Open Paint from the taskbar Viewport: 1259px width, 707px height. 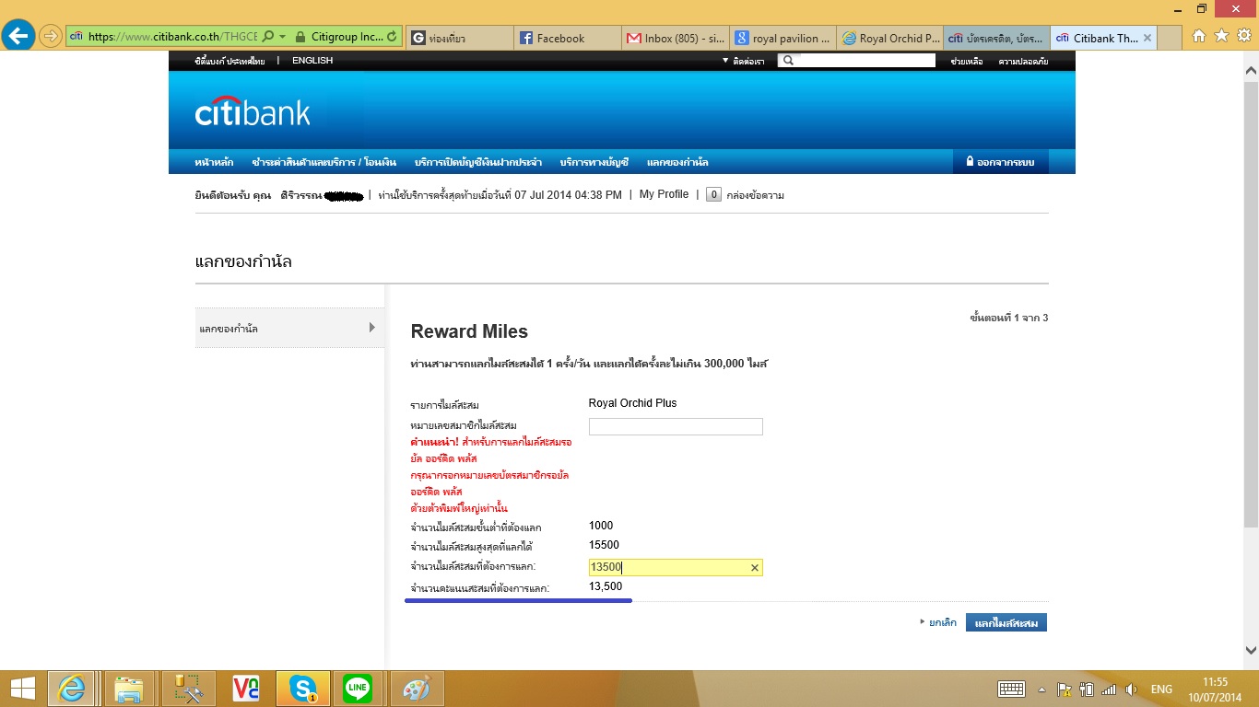click(418, 689)
